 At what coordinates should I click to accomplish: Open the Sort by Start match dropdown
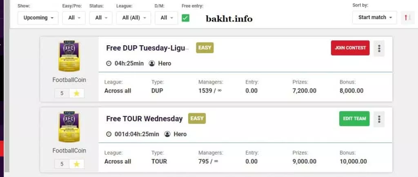[374, 18]
